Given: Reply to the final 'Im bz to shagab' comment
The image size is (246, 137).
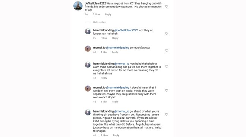Looking at the screenshot, I should click(x=116, y=135).
